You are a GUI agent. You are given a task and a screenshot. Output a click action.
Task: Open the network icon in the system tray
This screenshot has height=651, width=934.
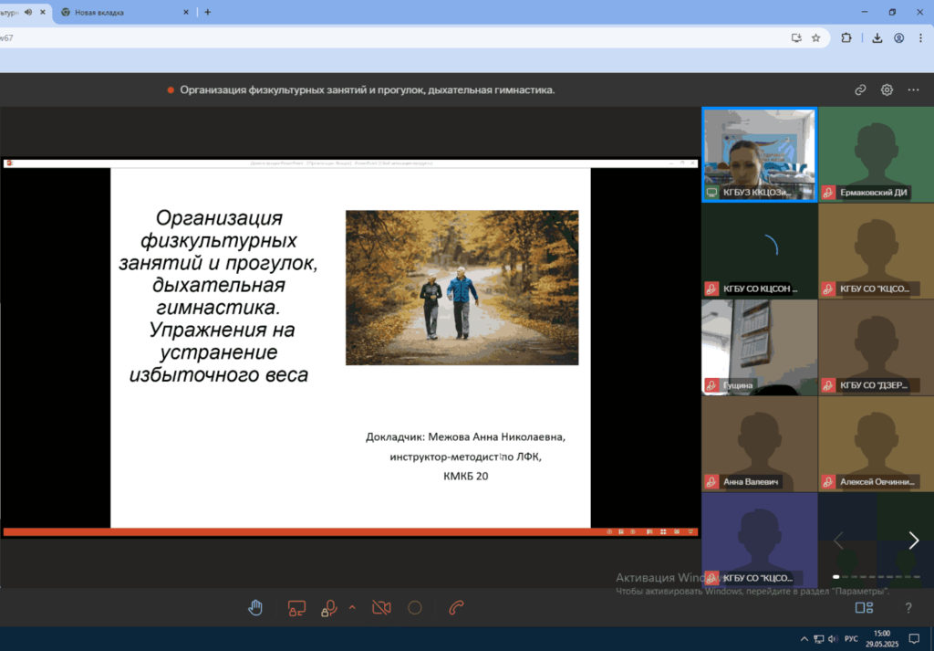pyautogui.click(x=819, y=639)
